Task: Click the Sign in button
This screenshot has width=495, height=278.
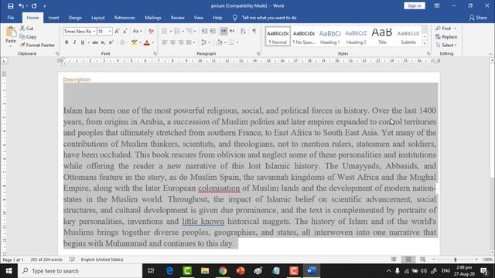Action: [x=415, y=5]
